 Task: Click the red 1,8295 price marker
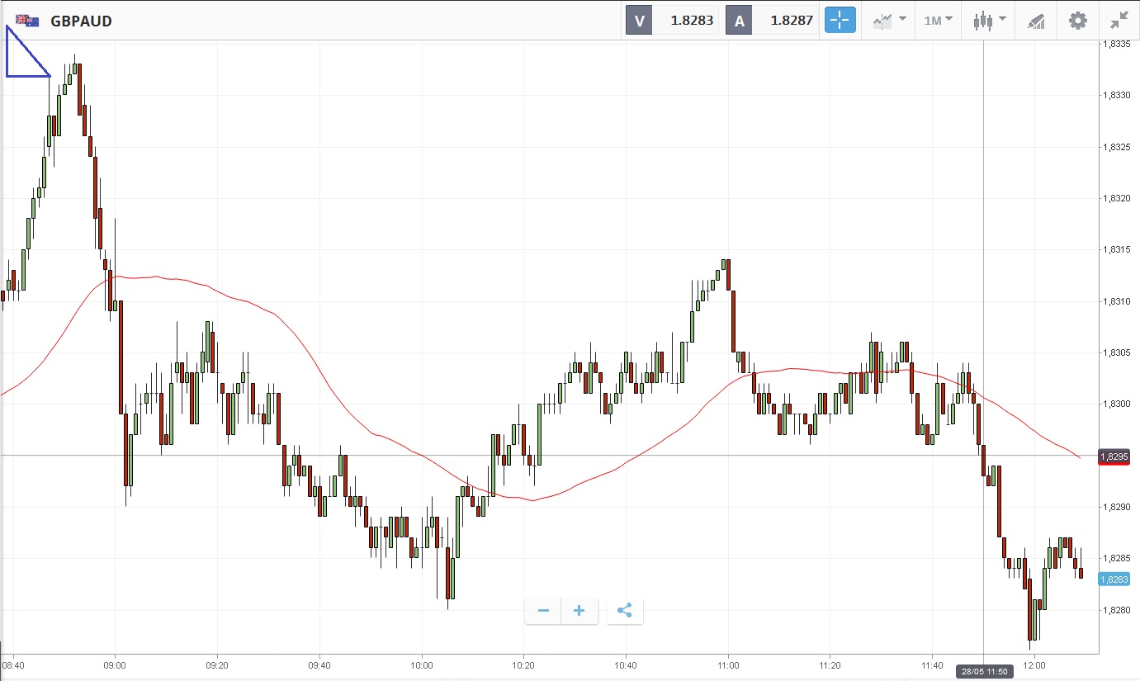[1114, 456]
